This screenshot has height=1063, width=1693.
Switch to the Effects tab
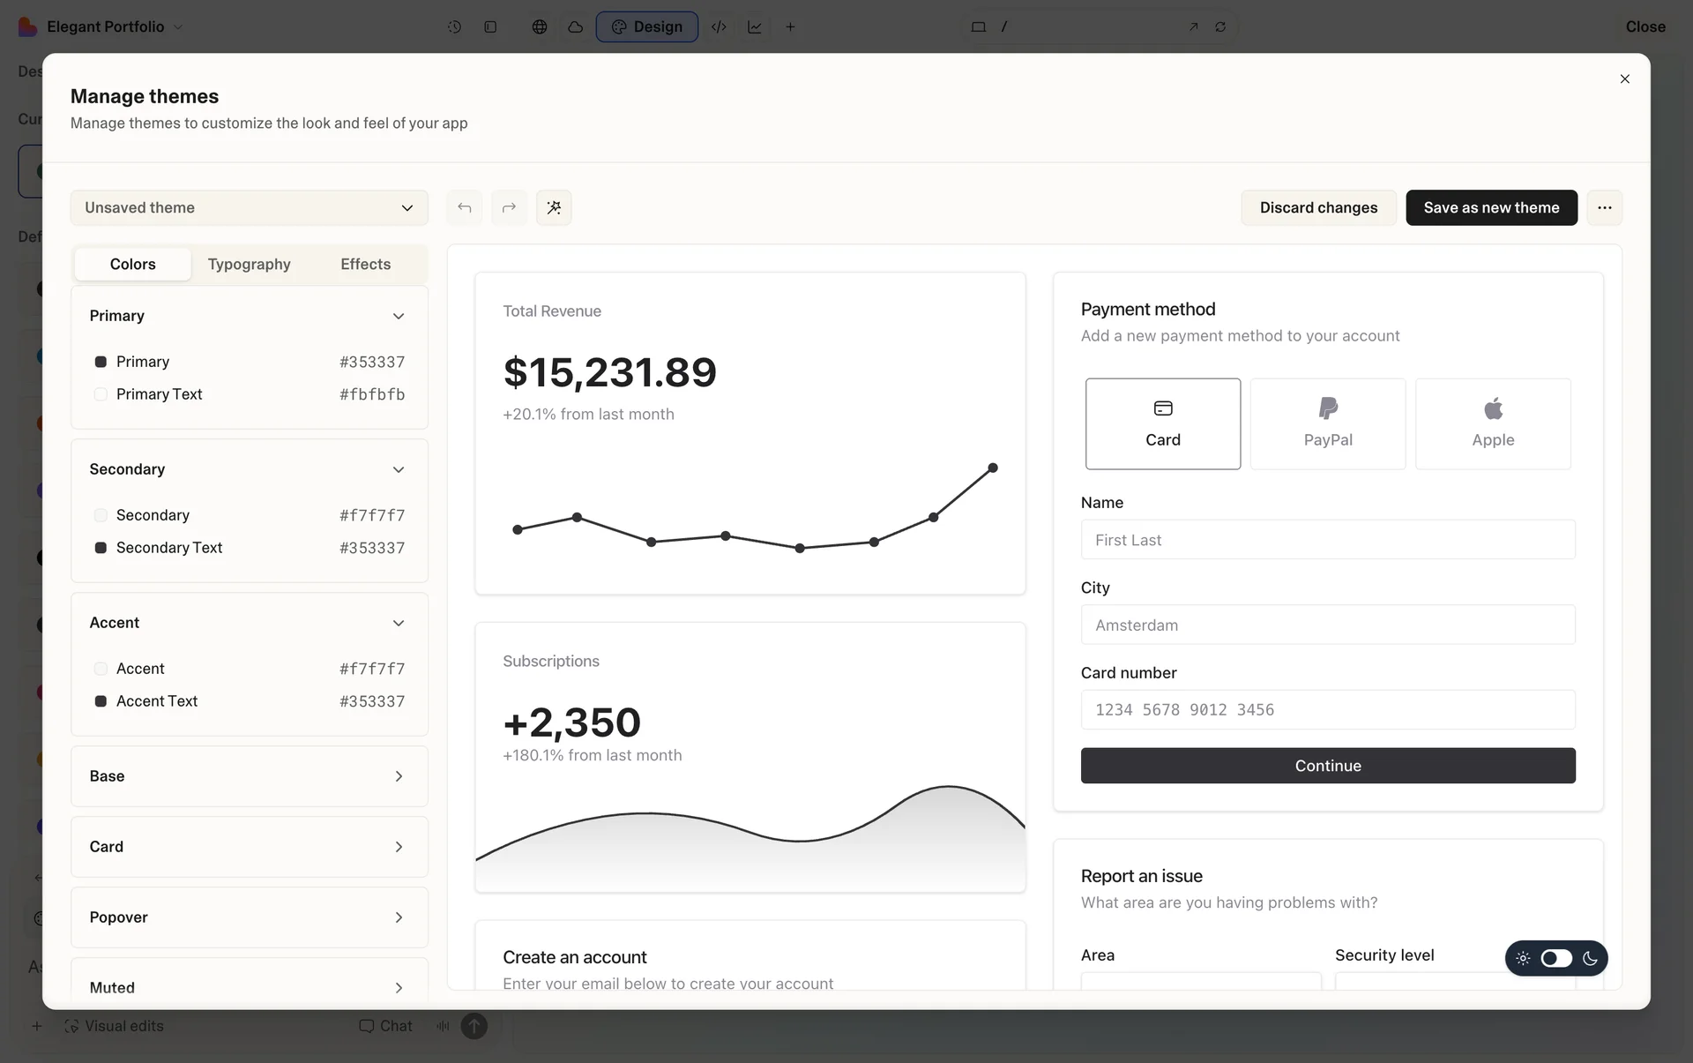[x=365, y=264]
